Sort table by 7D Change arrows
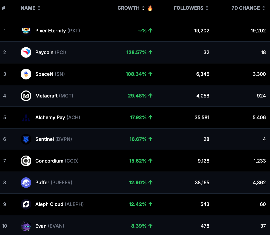The image size is (270, 235). click(x=264, y=8)
